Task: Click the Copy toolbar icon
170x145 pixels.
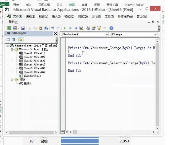Action: click(35, 28)
